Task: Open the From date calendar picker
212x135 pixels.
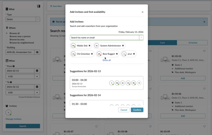Action: (x=37, y=70)
